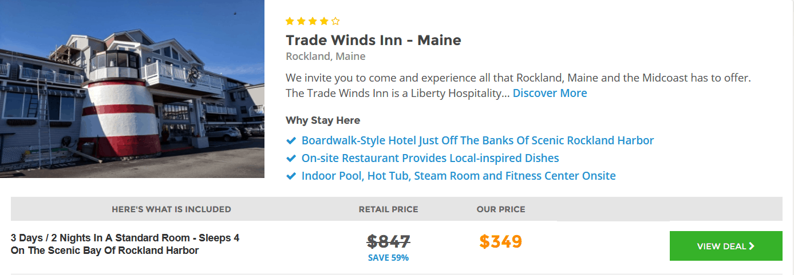This screenshot has width=794, height=275.
Task: Click the checkmark beside On-site Restaurant
Action: click(x=291, y=158)
